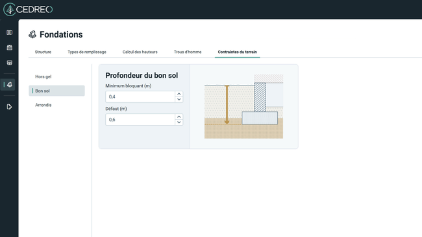Click the Minimum bloquant (m) label
The image size is (422, 237).
click(129, 86)
